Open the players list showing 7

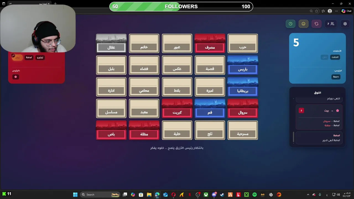point(330,24)
